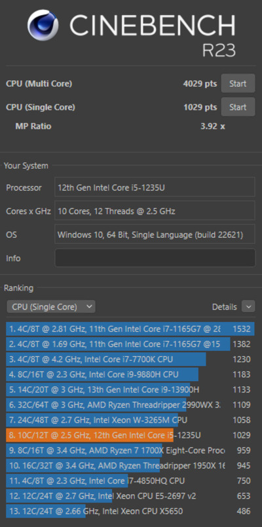Select the highlighted orange i5-1235U ranking entry
The height and width of the screenshot is (527, 262).
[130, 435]
